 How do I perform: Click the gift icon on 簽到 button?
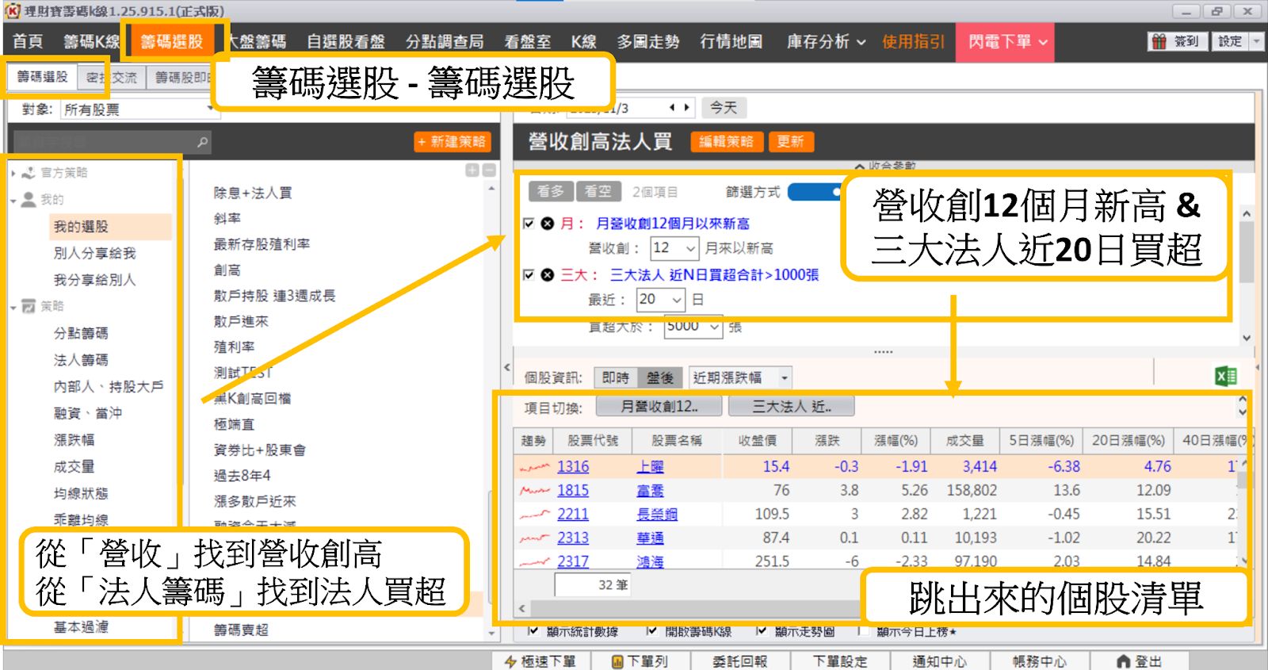[1159, 41]
